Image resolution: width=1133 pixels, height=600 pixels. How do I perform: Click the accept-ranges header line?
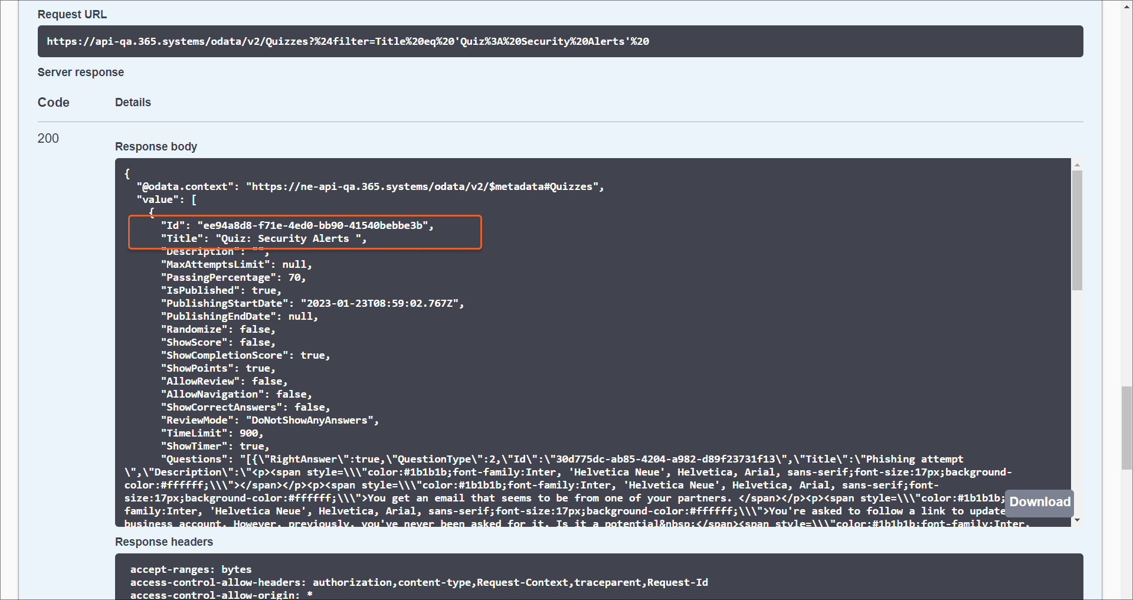click(x=191, y=569)
